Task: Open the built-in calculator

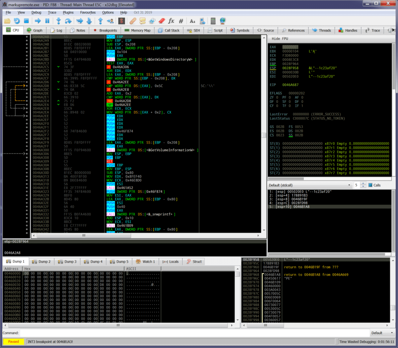Action: click(213, 21)
